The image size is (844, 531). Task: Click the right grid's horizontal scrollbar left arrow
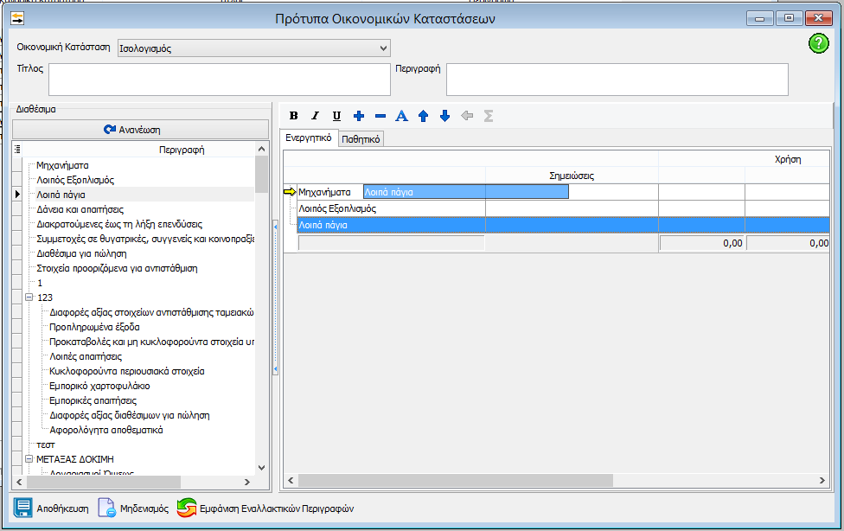[291, 480]
